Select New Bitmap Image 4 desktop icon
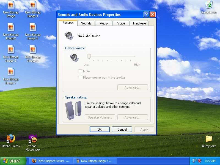 tap(33, 9)
